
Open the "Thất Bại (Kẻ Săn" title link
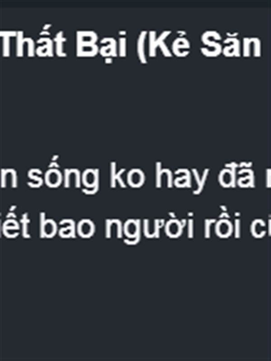(131, 44)
